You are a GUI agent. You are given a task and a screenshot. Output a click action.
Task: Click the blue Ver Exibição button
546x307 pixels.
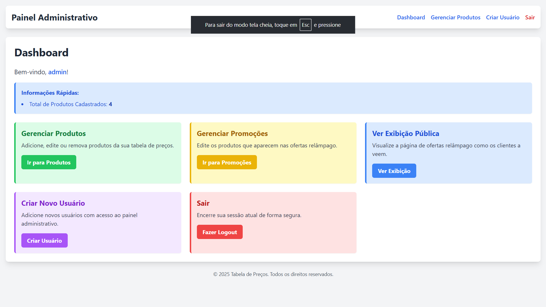coord(394,171)
